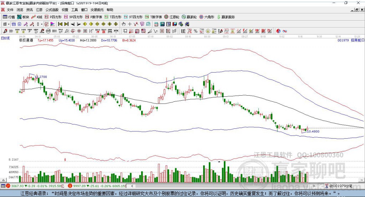
Task: Expand the candlestick style dropdown arrow
Action: tap(42, 24)
